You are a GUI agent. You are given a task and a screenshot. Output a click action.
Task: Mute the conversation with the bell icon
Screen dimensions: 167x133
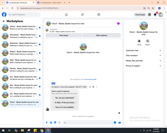139,41
